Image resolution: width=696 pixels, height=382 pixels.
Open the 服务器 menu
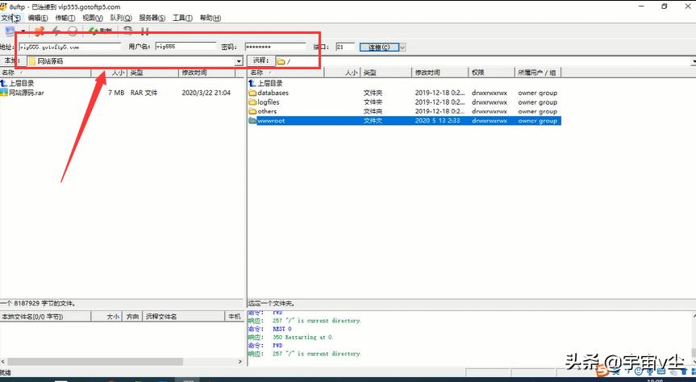(152, 17)
